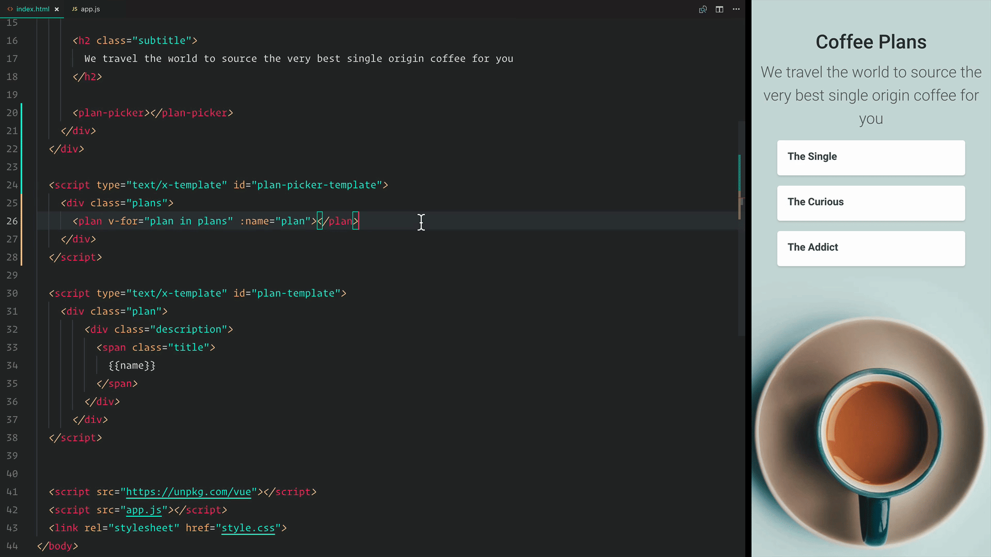Open the style.css stylesheet link
This screenshot has width=991, height=557.
click(x=248, y=528)
